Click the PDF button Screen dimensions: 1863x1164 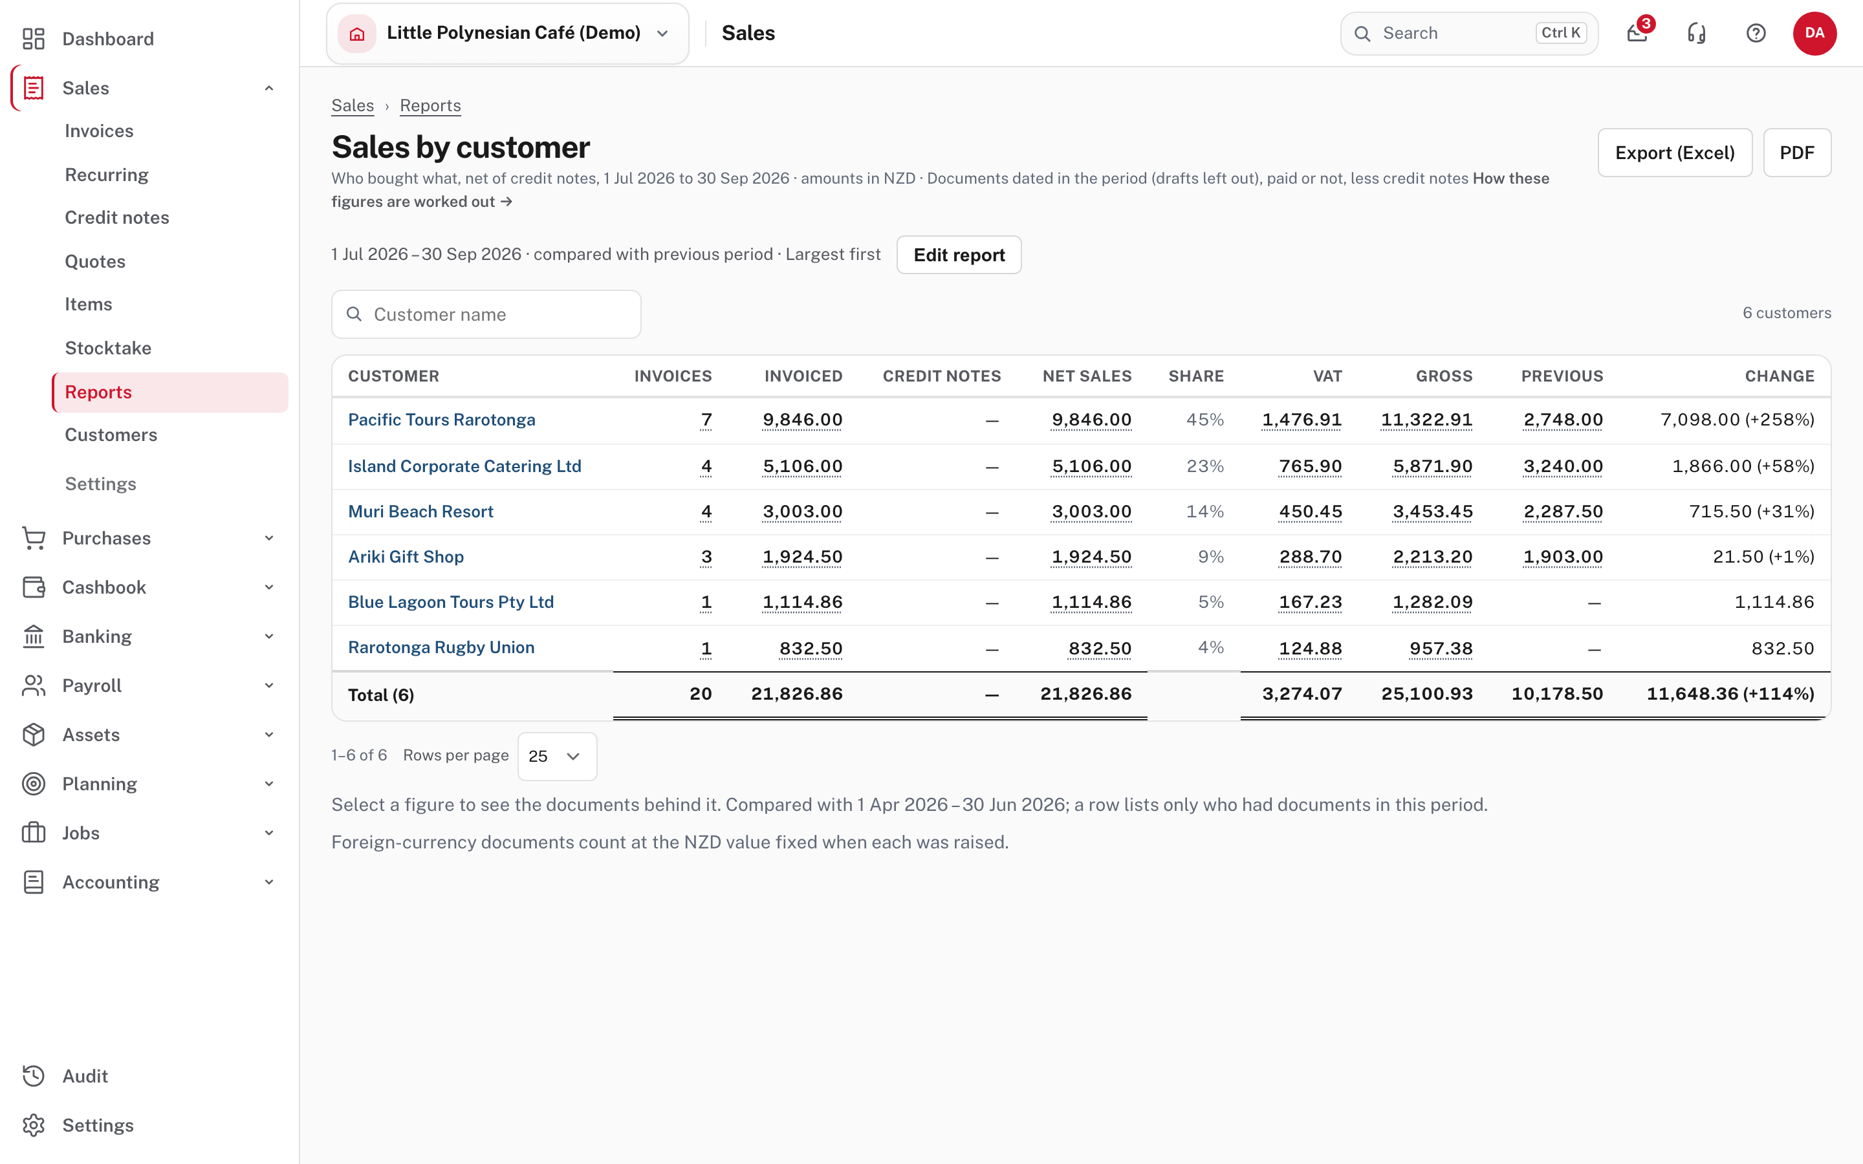pos(1797,153)
